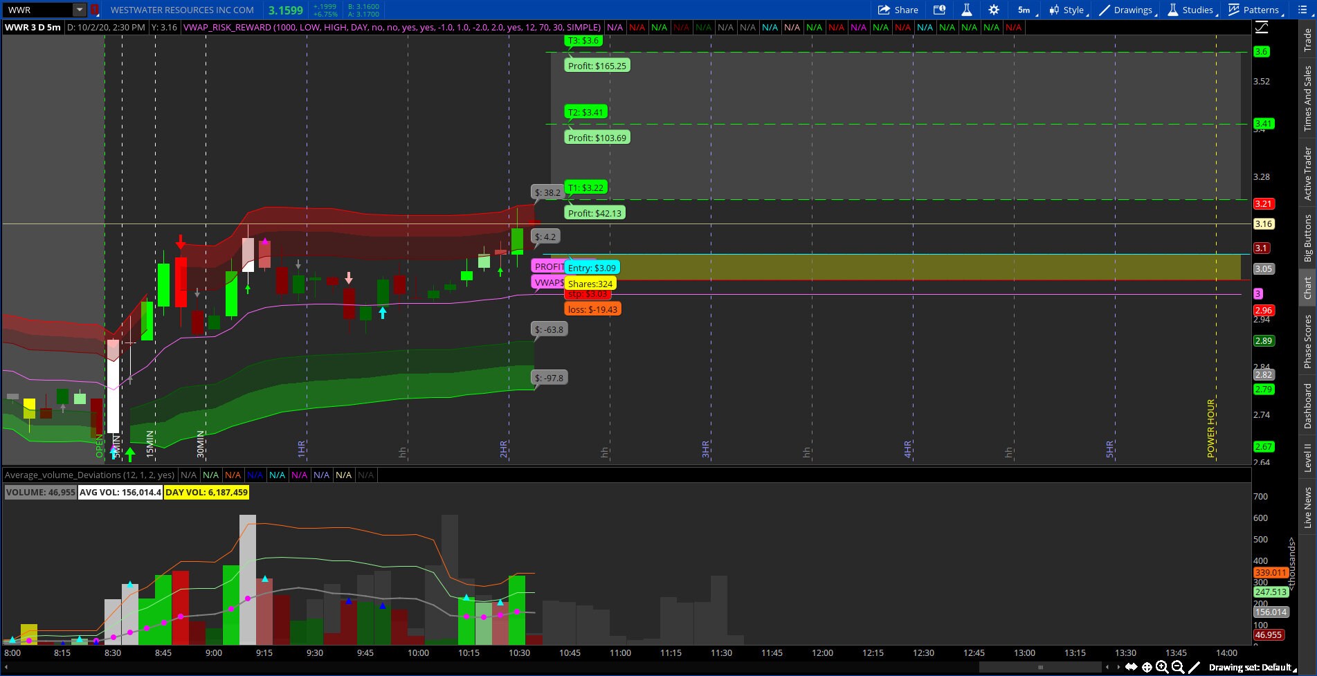Screen dimensions: 1317x676
Task: Expand the WWR symbol dropdown
Action: (78, 10)
